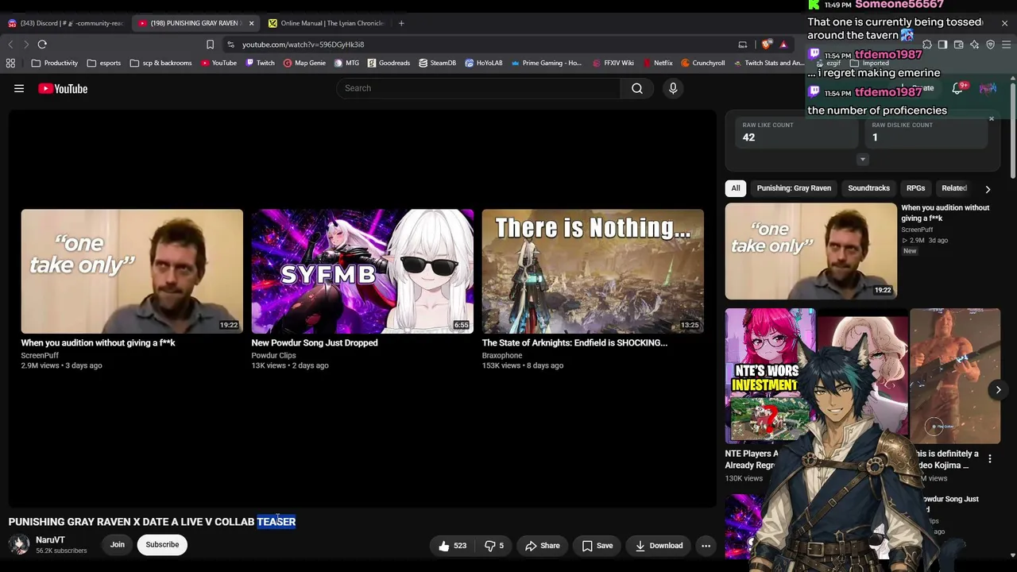Screen dimensions: 1017x572
Task: Switch to the Discord tab
Action: pos(66,23)
